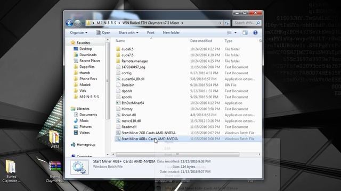
Task: Select the config file icon
Action: click(118, 73)
